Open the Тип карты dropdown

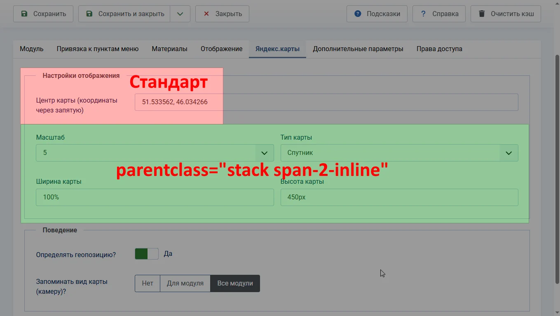click(x=399, y=153)
